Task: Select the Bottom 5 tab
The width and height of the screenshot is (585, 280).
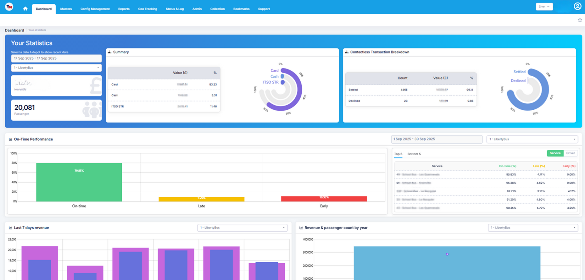Action: (414, 154)
